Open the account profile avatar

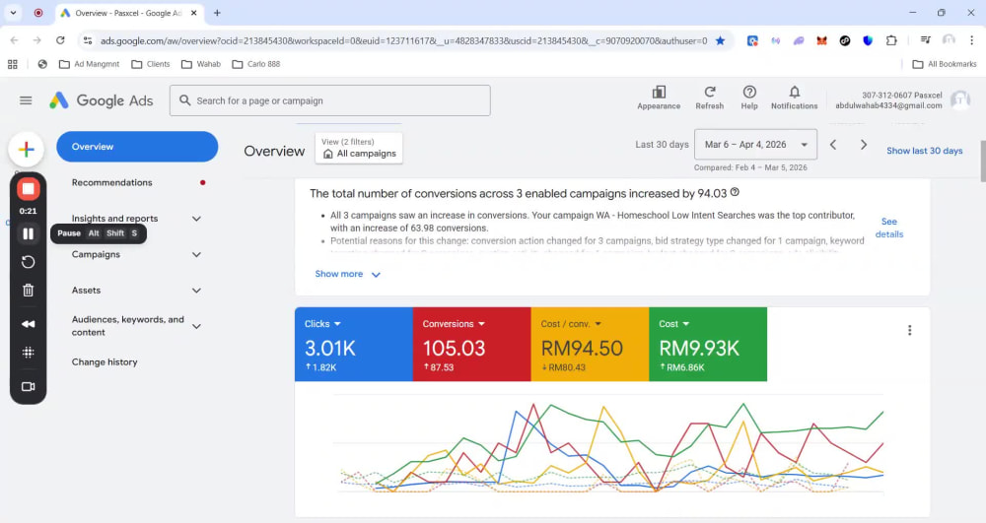tap(960, 99)
